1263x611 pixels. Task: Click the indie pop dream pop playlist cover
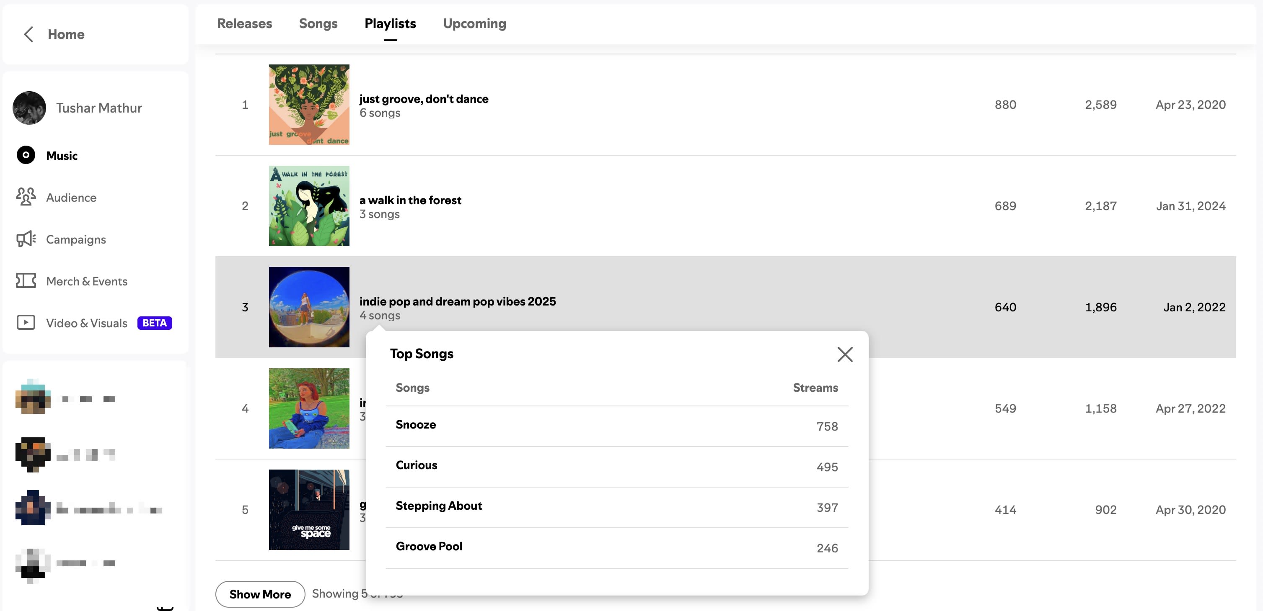pos(309,307)
